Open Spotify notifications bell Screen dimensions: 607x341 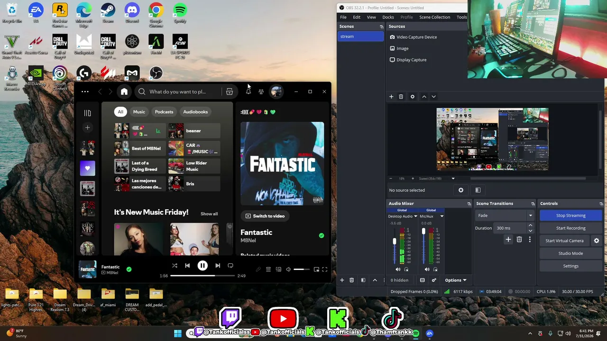click(x=248, y=91)
